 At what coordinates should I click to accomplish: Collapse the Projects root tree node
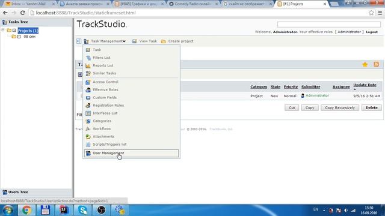pos(3,30)
